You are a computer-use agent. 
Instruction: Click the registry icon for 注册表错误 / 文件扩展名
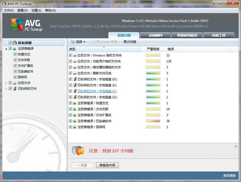[x=75, y=115]
